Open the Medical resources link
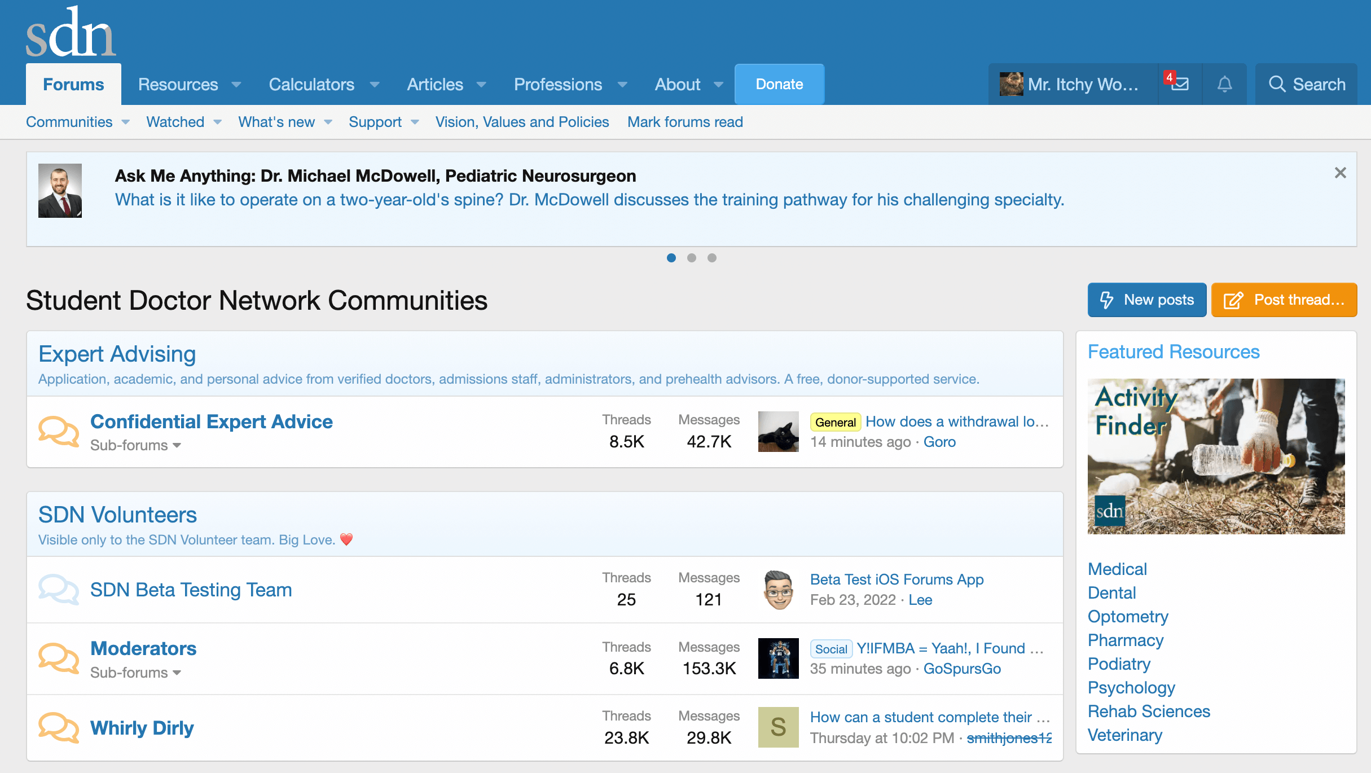The height and width of the screenshot is (773, 1371). pos(1117,569)
